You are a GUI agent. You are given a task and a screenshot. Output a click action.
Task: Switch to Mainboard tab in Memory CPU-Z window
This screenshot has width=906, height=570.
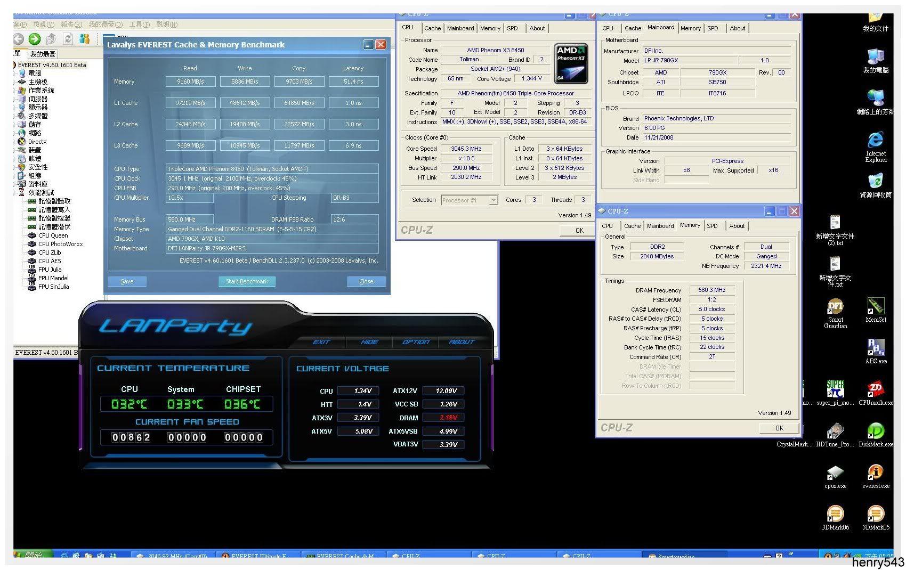point(660,226)
